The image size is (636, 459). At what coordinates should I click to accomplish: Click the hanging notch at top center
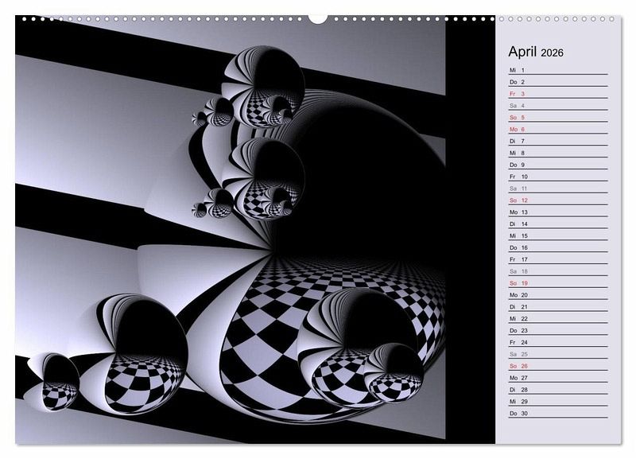point(318,18)
